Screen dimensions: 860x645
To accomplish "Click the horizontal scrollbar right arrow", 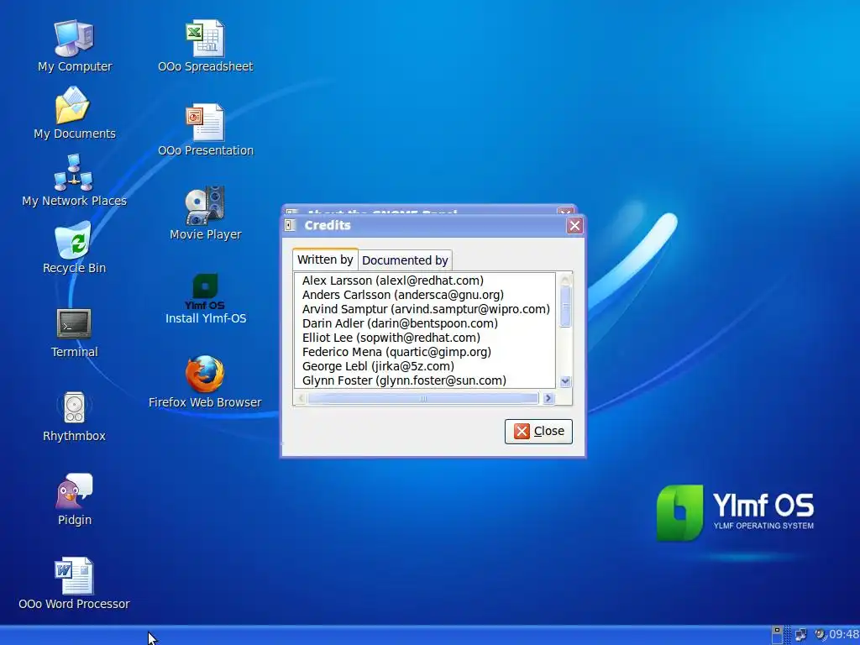I will [548, 398].
